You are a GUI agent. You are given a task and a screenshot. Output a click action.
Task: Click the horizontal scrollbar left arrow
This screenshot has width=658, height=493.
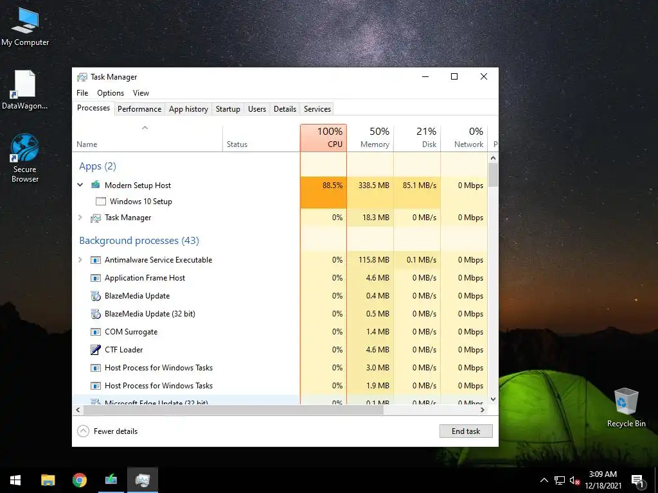(78, 410)
